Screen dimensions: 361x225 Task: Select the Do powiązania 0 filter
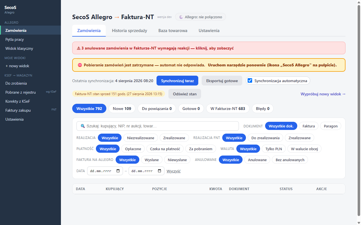157,109
